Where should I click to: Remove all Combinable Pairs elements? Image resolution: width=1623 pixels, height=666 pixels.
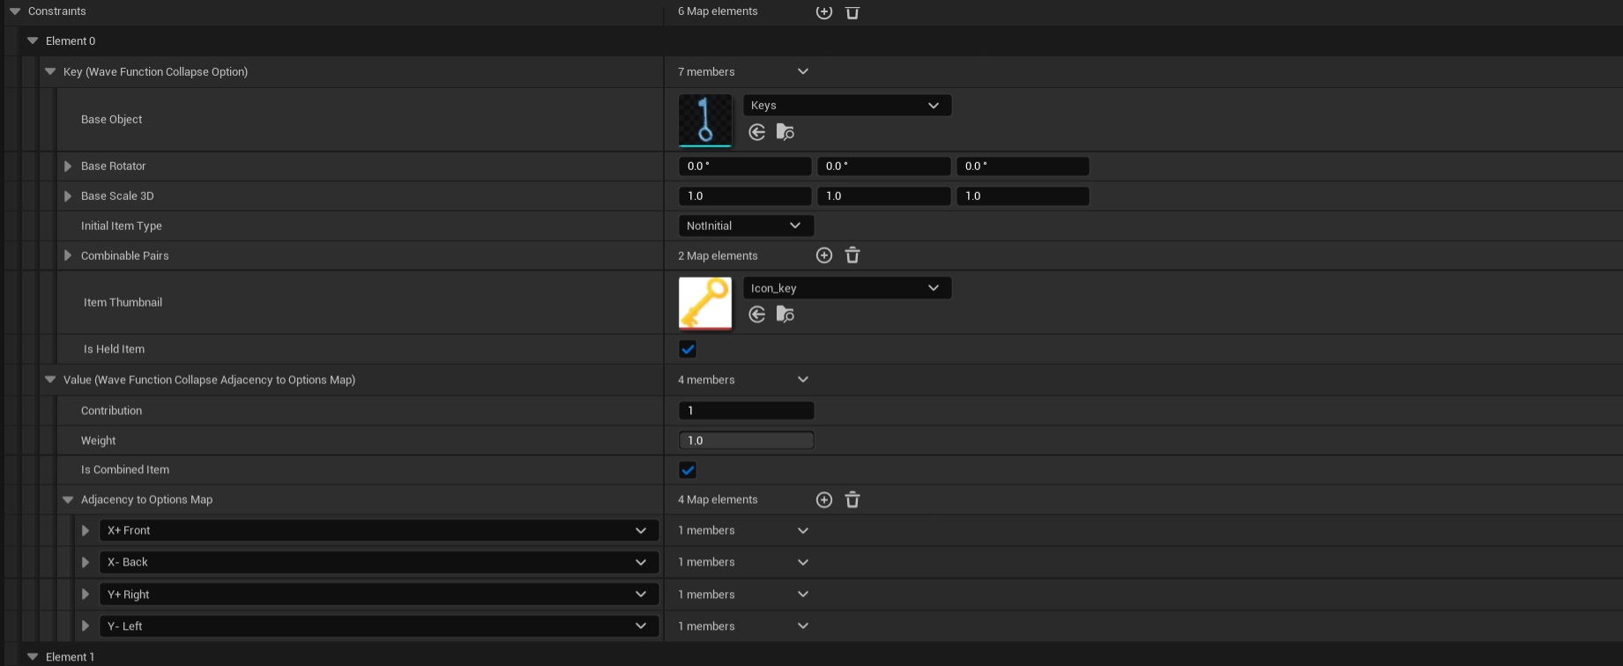click(852, 255)
